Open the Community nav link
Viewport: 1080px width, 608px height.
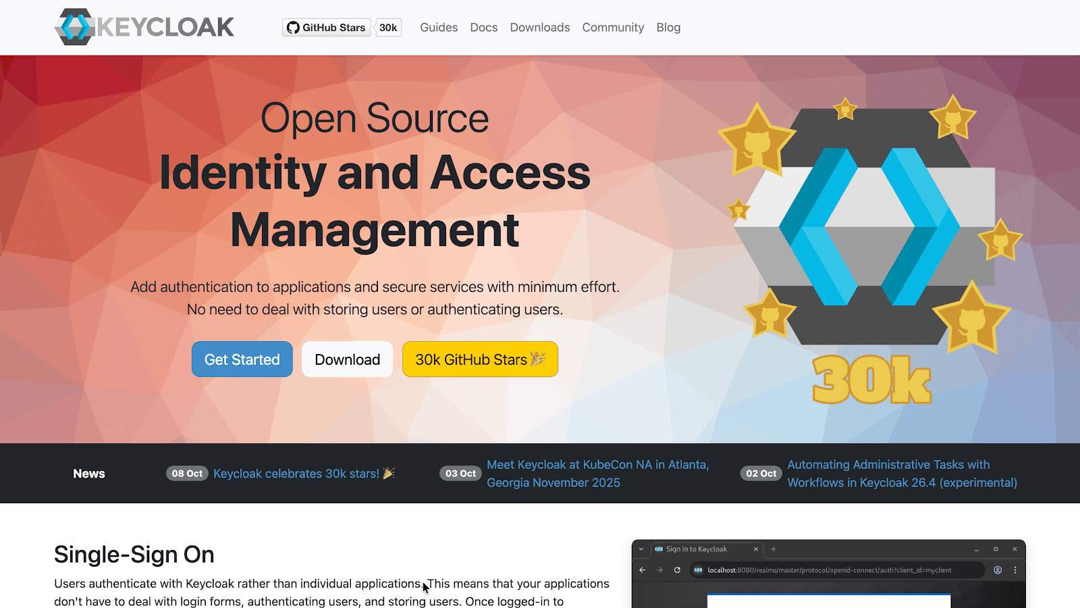pyautogui.click(x=613, y=28)
